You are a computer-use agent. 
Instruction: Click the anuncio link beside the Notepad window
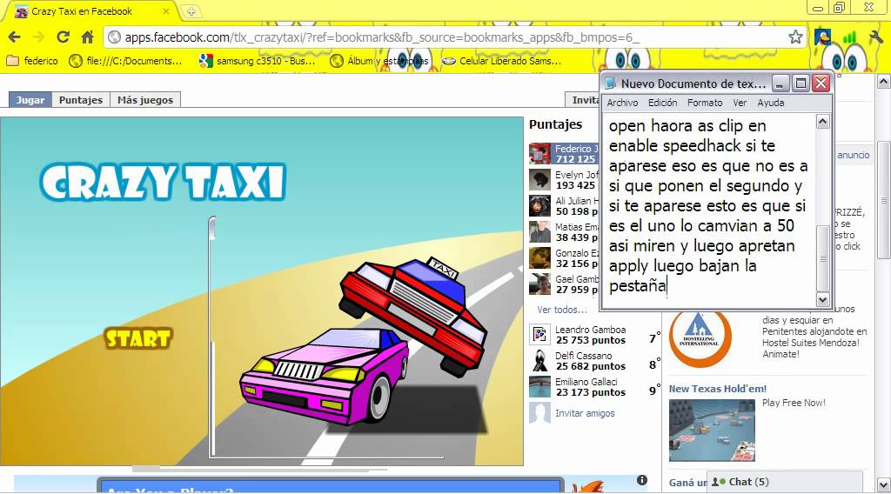(x=853, y=155)
